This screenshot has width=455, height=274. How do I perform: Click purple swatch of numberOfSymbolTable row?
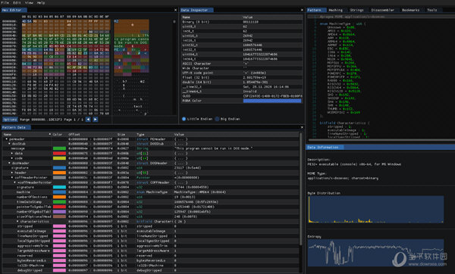59,211
